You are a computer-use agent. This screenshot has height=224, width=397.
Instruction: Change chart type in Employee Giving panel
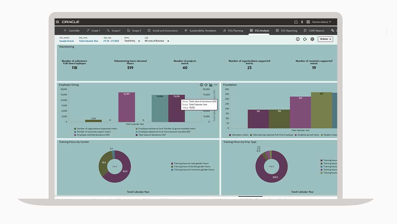(211, 85)
